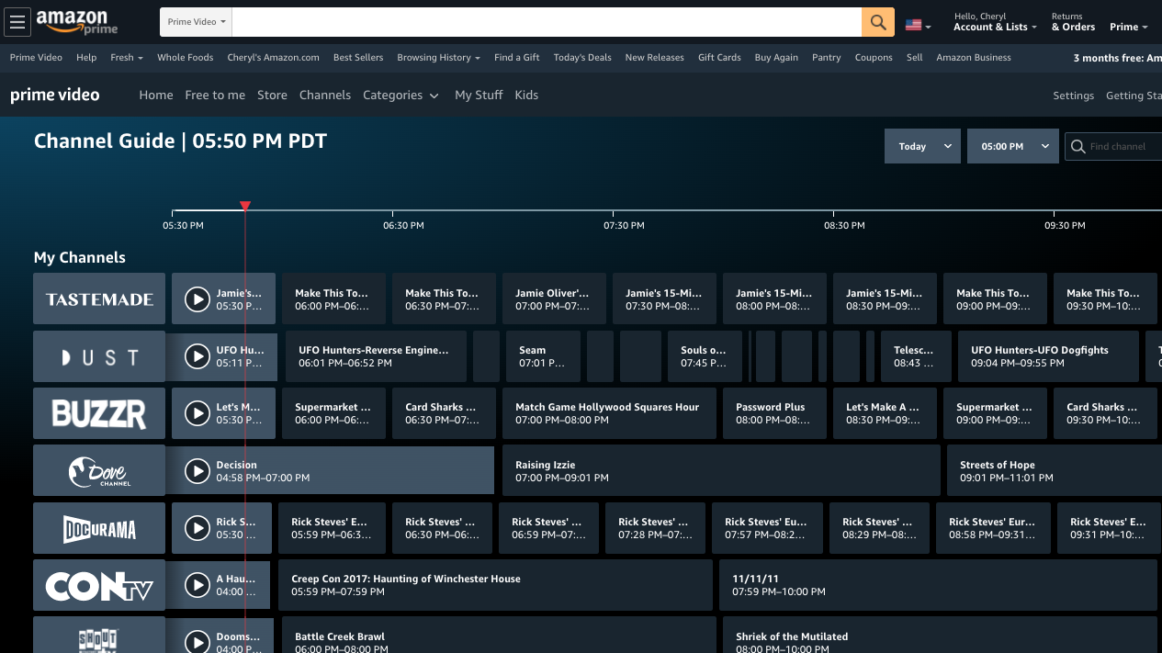Click the Find channel search field
Screen dimensions: 1162x653
[x=1121, y=147]
